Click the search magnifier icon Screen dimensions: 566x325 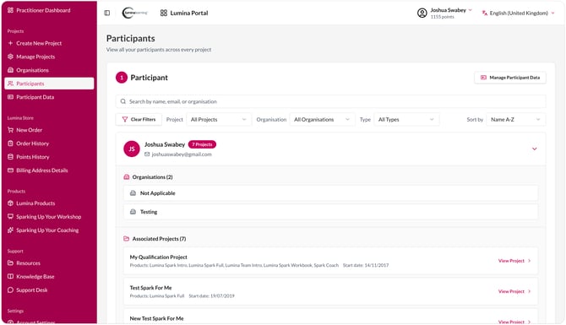pos(123,101)
